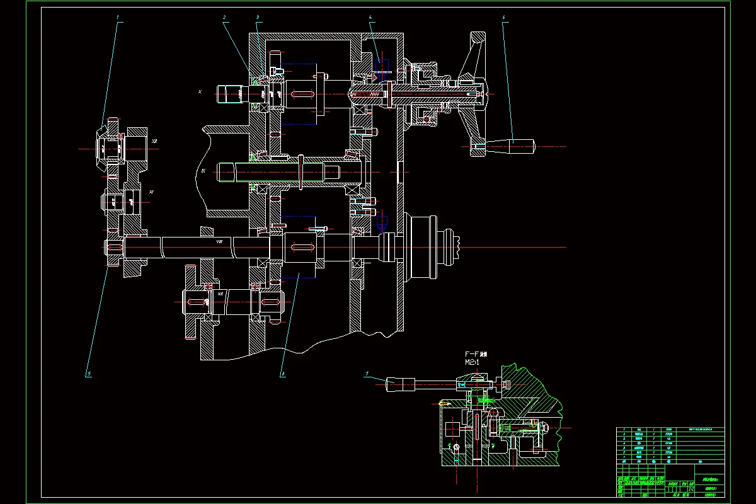Pick the balloon number above the blue plug
The width and height of the screenshot is (756, 504).
tap(370, 18)
